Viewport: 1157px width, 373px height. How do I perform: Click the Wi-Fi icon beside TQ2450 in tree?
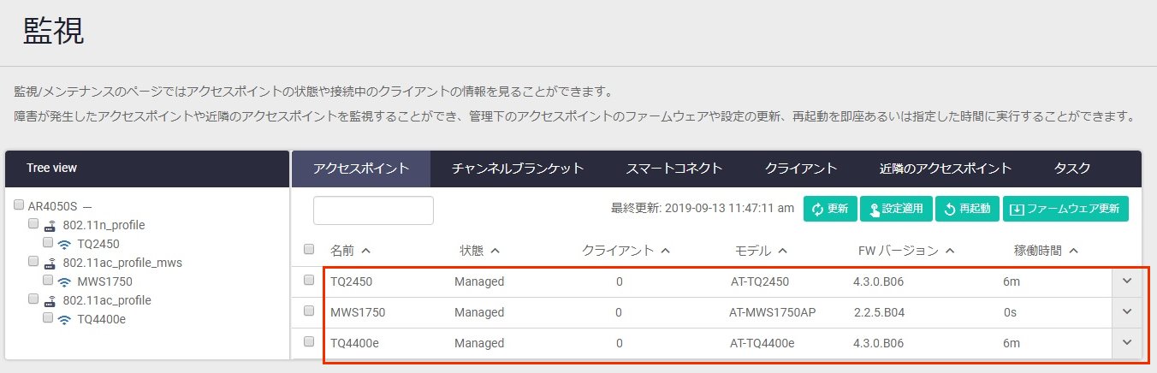point(64,244)
